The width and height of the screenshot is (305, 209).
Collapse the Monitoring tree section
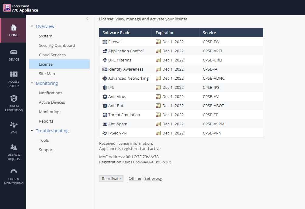tap(32, 83)
